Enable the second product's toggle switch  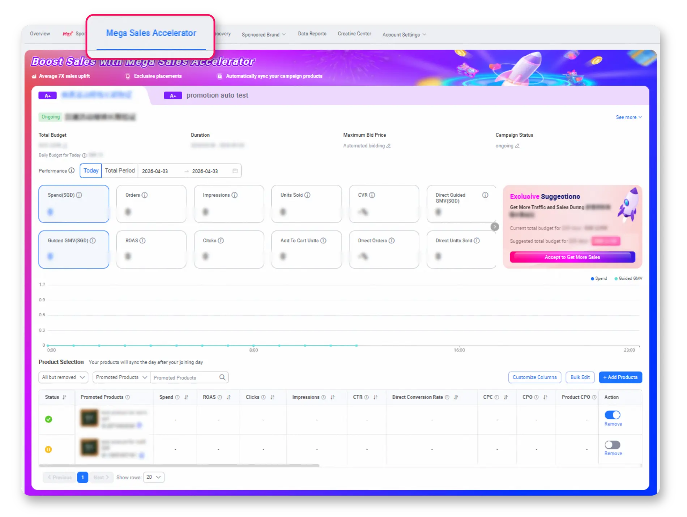(x=612, y=445)
